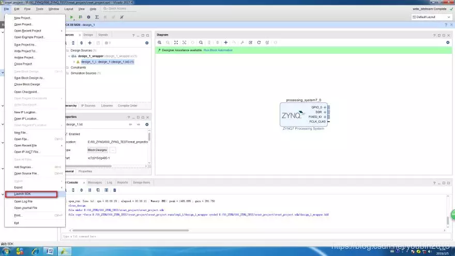The image size is (455, 256).
Task: Open Source File Properties settings gear
Action: click(147, 125)
